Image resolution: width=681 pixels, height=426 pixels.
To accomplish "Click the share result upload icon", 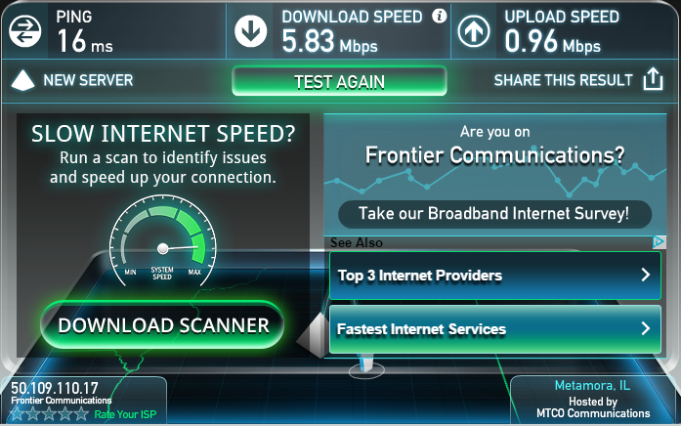I will pyautogui.click(x=653, y=79).
